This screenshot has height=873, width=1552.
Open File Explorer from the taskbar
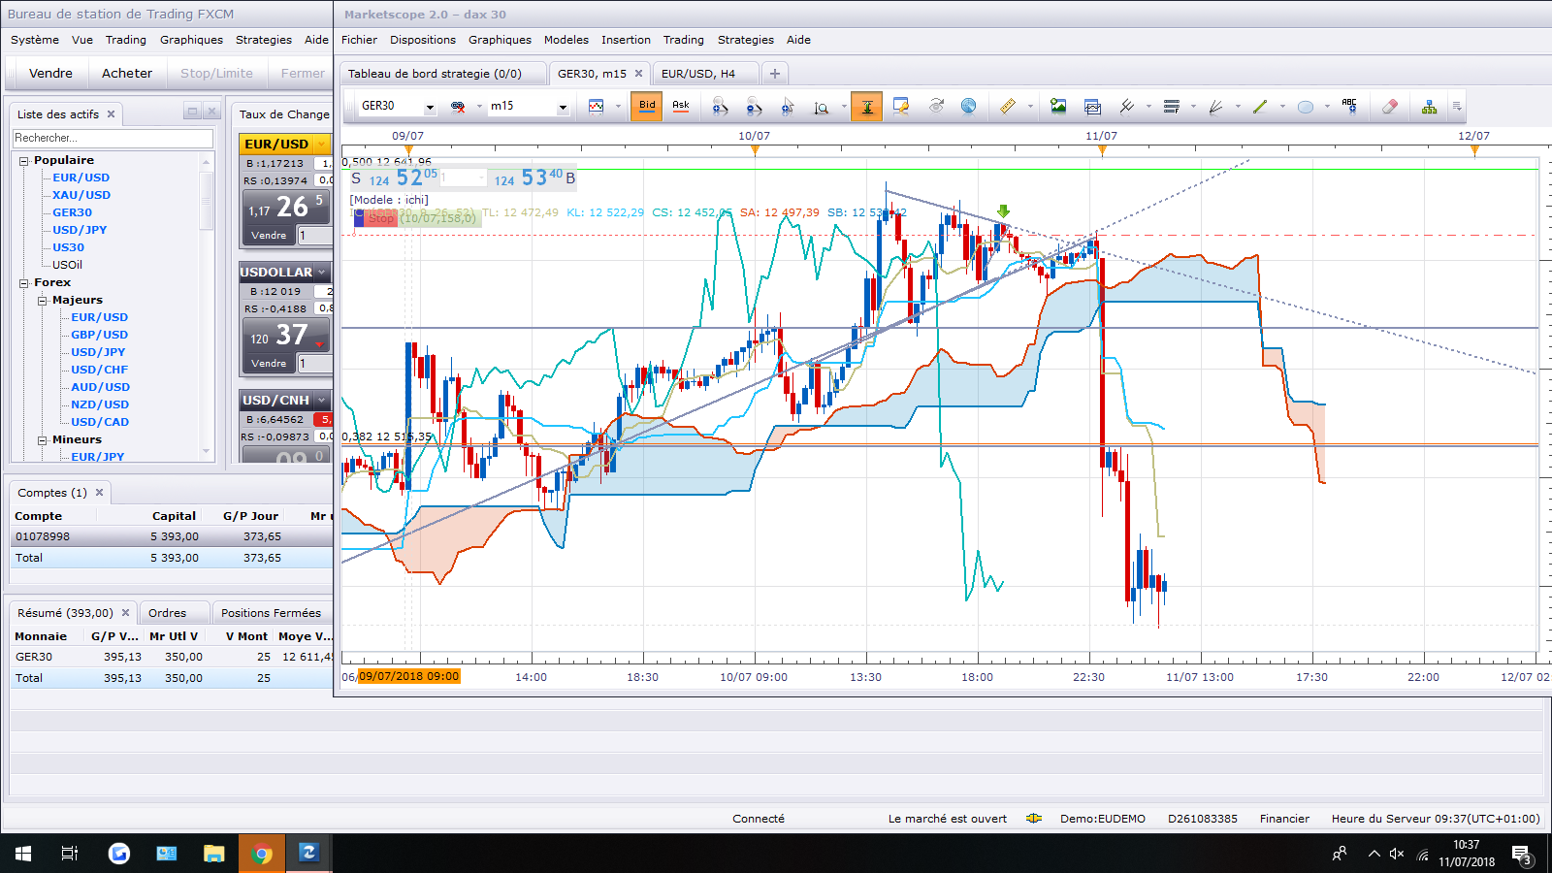pos(214,854)
